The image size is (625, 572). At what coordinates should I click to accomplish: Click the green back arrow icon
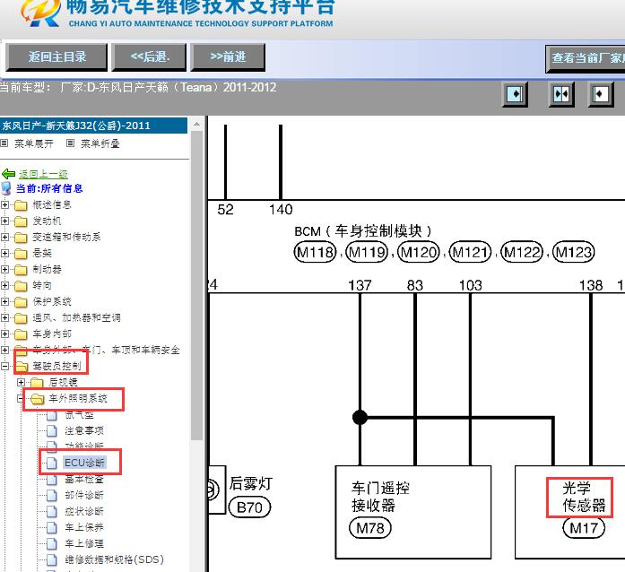pyautogui.click(x=9, y=174)
